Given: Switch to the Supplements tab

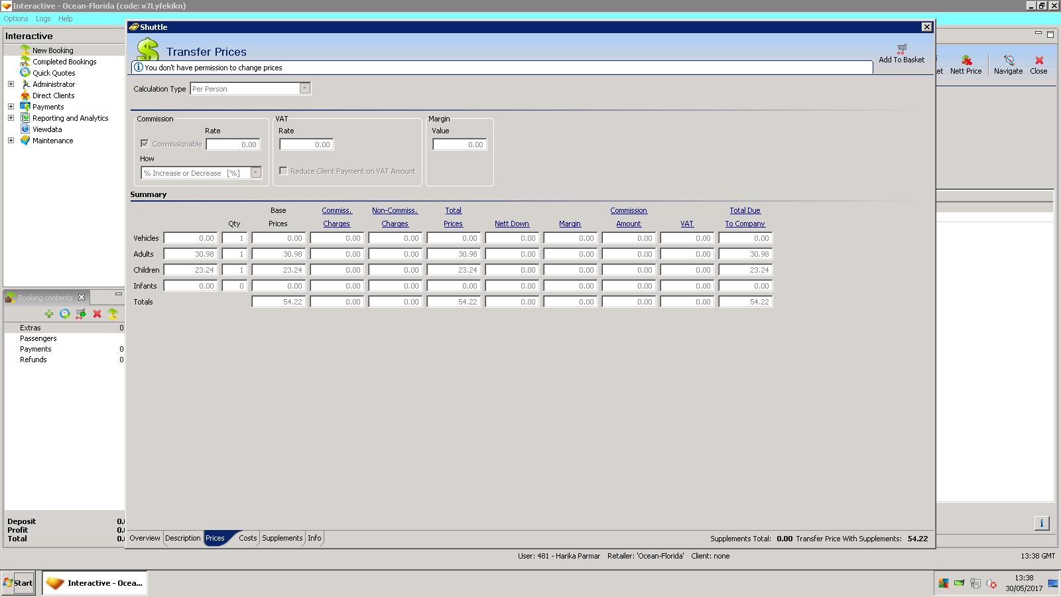Looking at the screenshot, I should (x=282, y=538).
